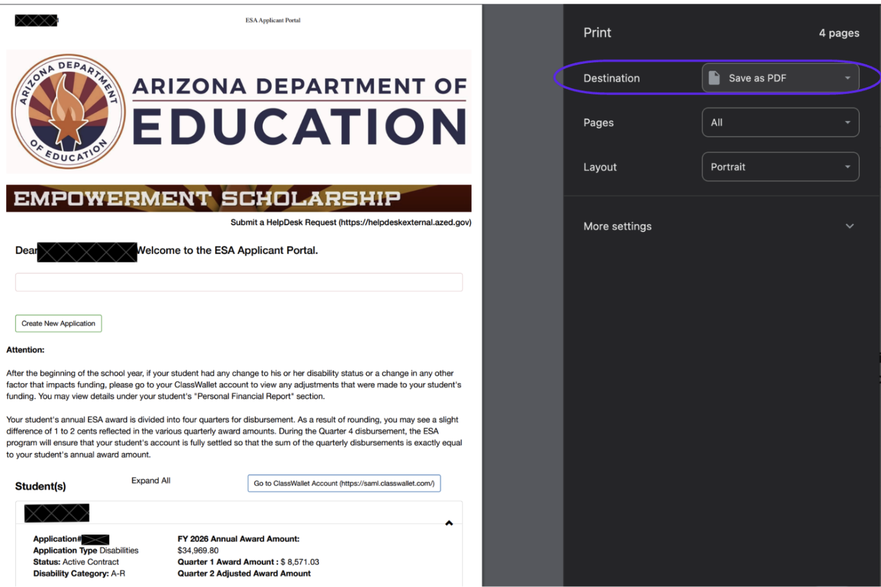Click the '4 pages' count in Print panel
This screenshot has height=587, width=881.
click(839, 33)
